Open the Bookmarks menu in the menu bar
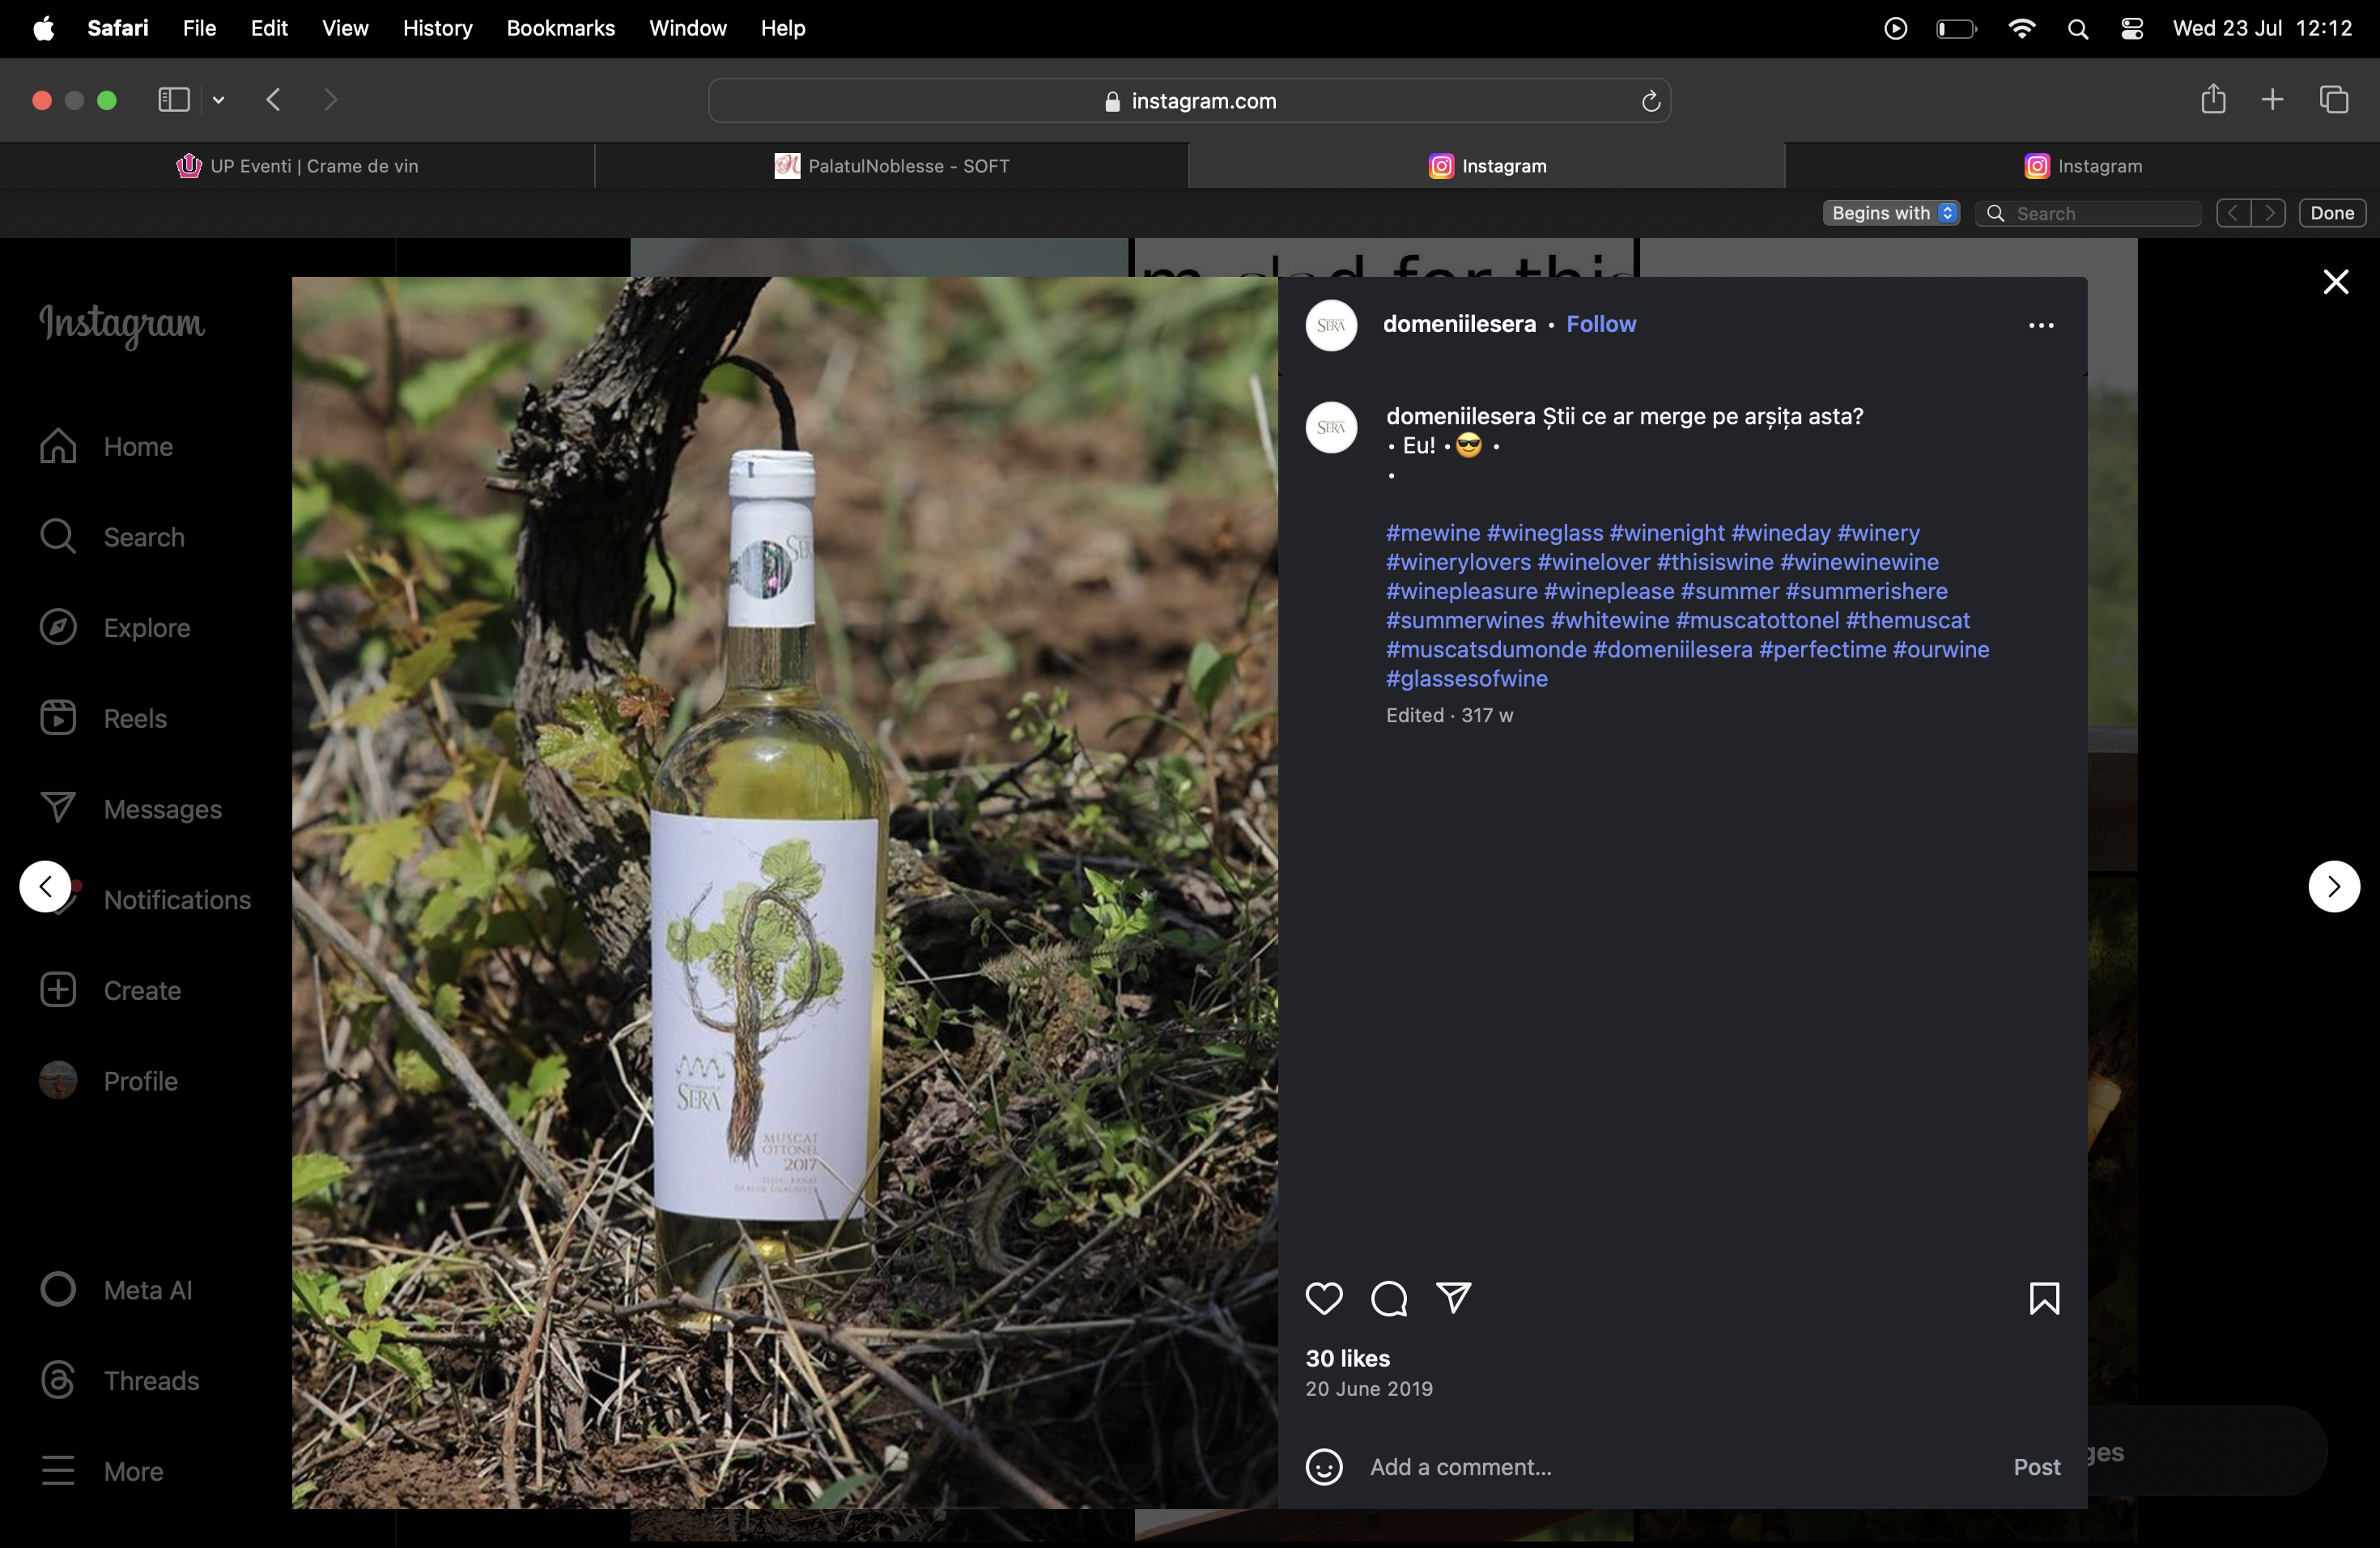Image resolution: width=2380 pixels, height=1548 pixels. (560, 28)
